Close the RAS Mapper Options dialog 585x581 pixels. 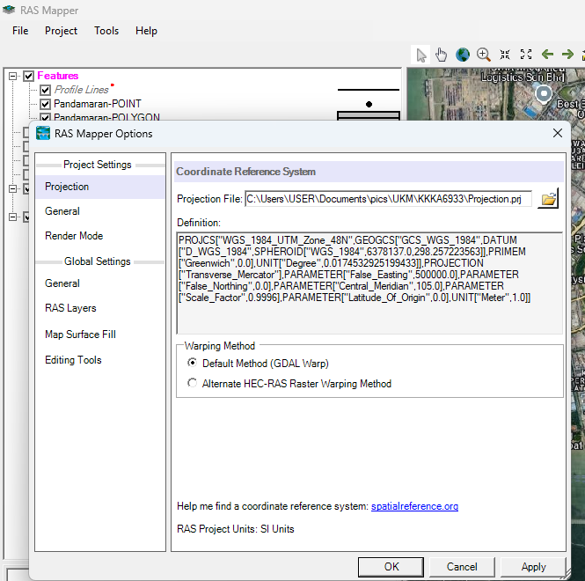pyautogui.click(x=558, y=133)
